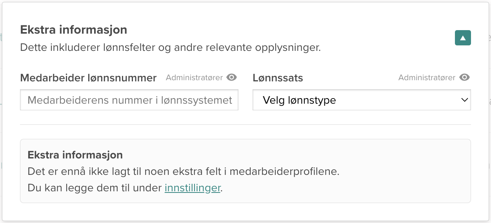Click the top Ekstra informasjon section heading
Viewport: 491px width, 223px height.
(74, 30)
